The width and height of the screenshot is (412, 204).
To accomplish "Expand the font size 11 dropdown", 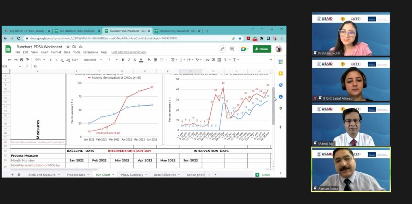I will pos(111,60).
